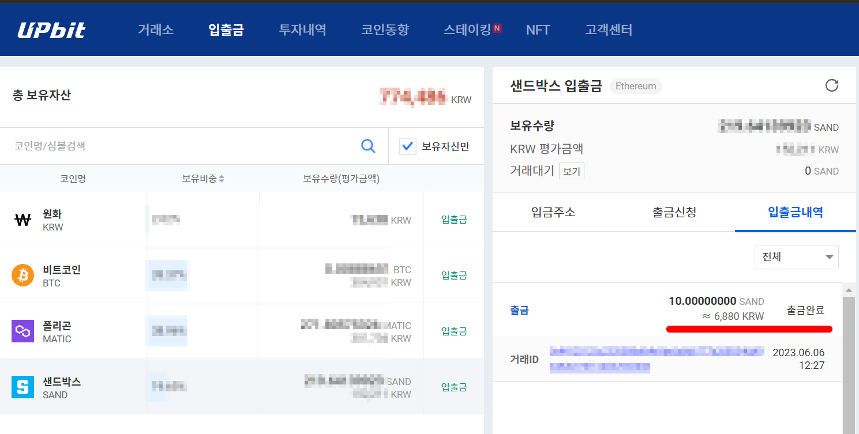Click the search magnifier icon
Screen dimensions: 859x434
point(368,146)
